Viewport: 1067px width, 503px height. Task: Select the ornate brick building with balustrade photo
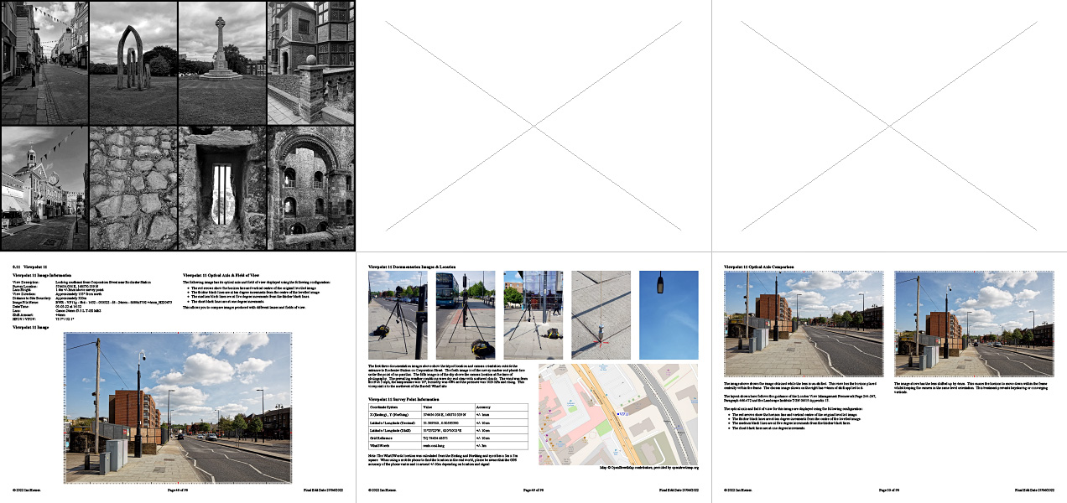pos(310,63)
